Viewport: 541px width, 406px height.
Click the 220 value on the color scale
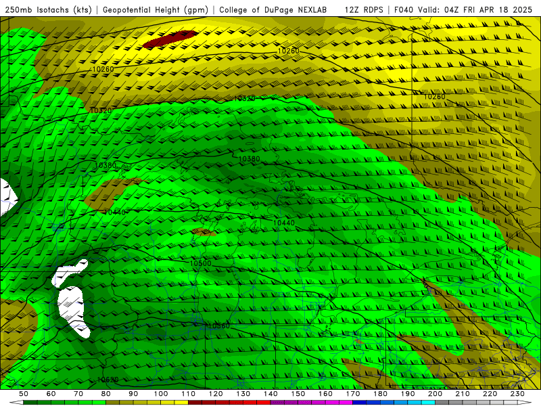tap(490, 394)
